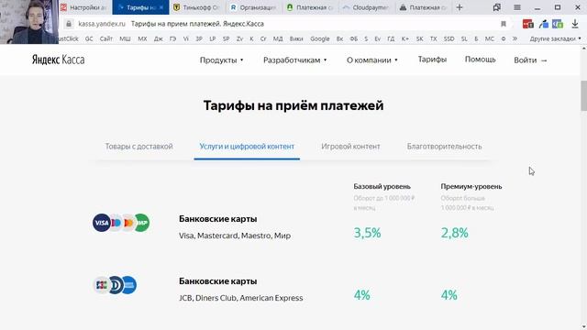Click the Diners Club logo
The height and width of the screenshot is (330, 587).
(x=116, y=285)
